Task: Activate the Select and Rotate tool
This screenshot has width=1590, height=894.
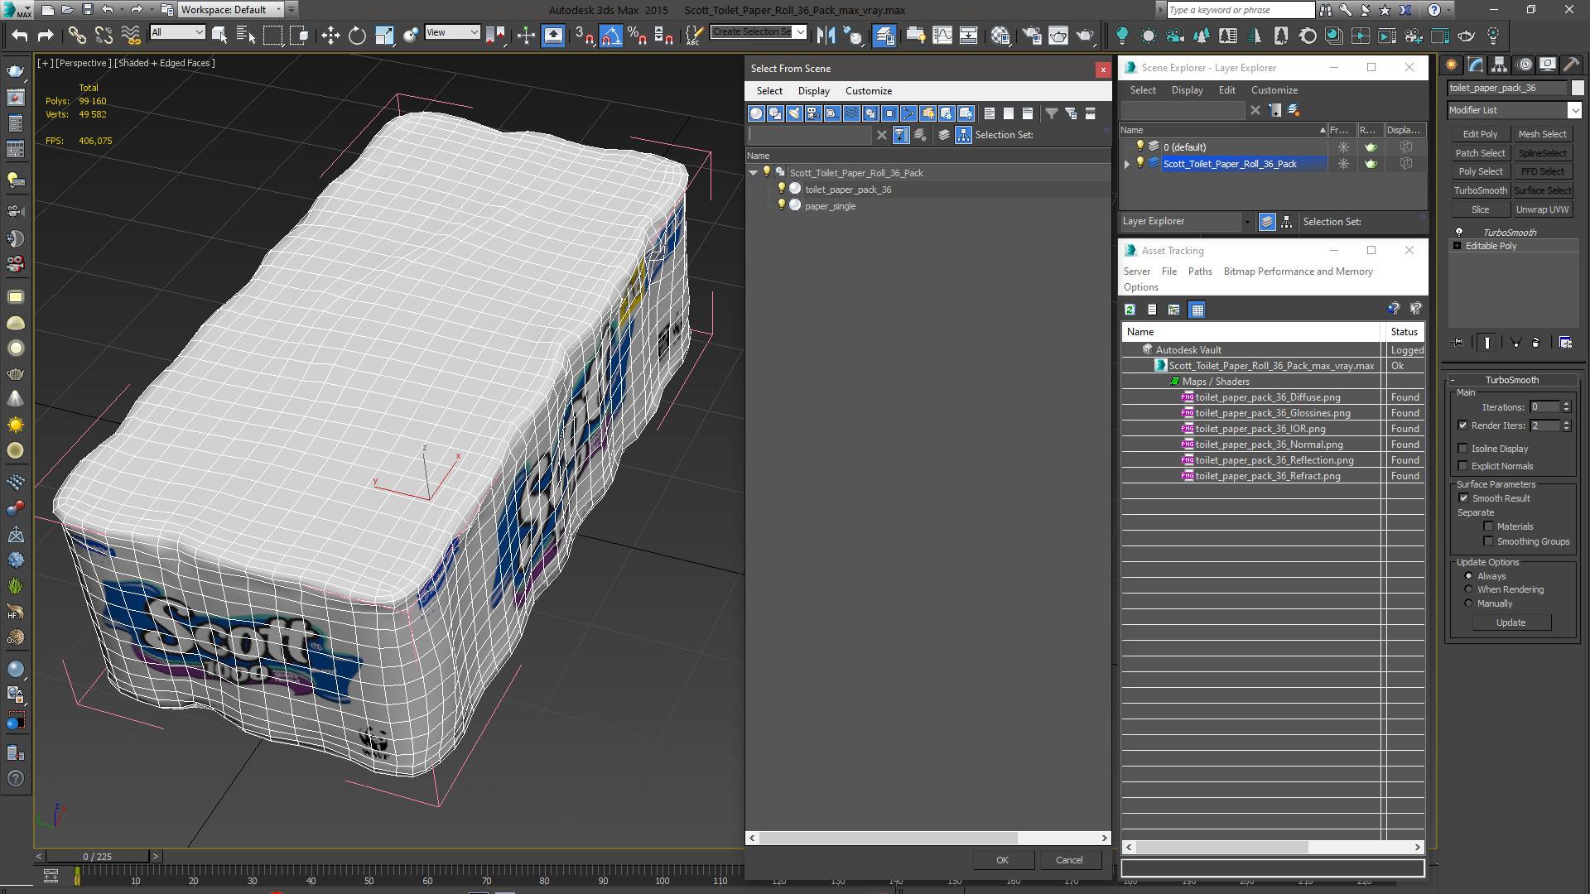Action: pyautogui.click(x=357, y=35)
